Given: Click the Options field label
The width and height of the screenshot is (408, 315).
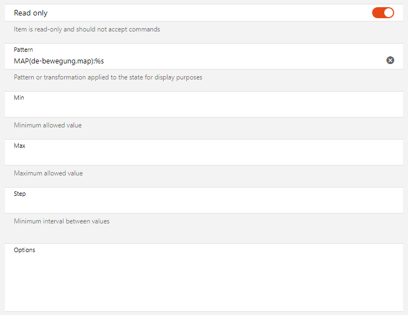Looking at the screenshot, I should 24,250.
